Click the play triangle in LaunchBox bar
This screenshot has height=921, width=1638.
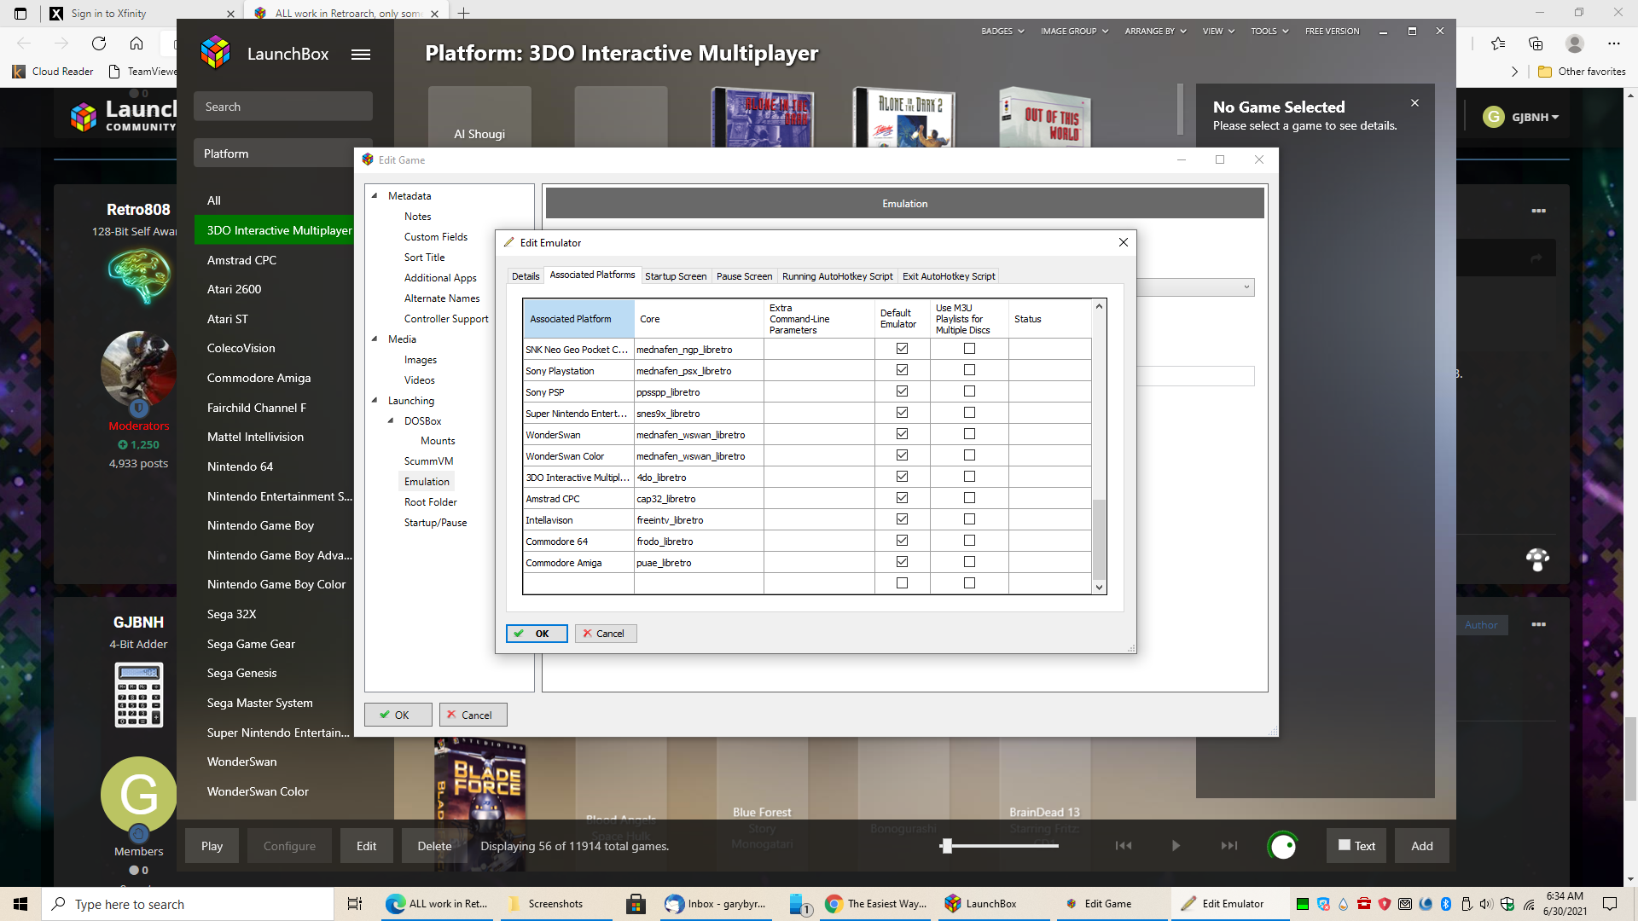click(x=1176, y=845)
